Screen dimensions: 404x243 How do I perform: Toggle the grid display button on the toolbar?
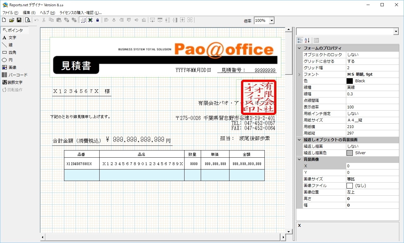click(90, 20)
